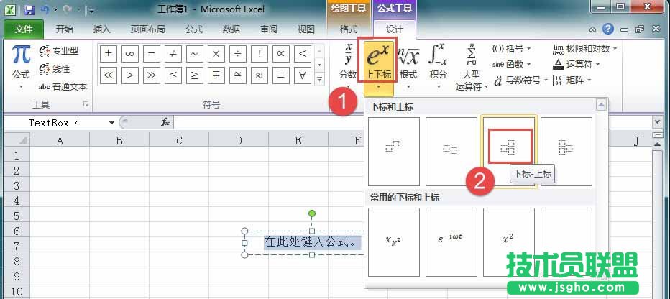Insert the tilde ~ symbol

click(194, 54)
